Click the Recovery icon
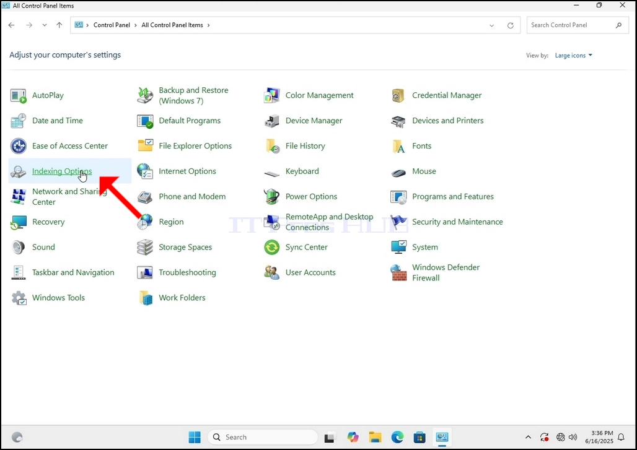This screenshot has height=450, width=637. tap(19, 222)
